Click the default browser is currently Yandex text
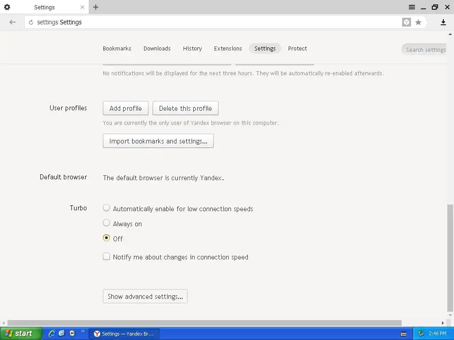454x340 pixels. (163, 178)
